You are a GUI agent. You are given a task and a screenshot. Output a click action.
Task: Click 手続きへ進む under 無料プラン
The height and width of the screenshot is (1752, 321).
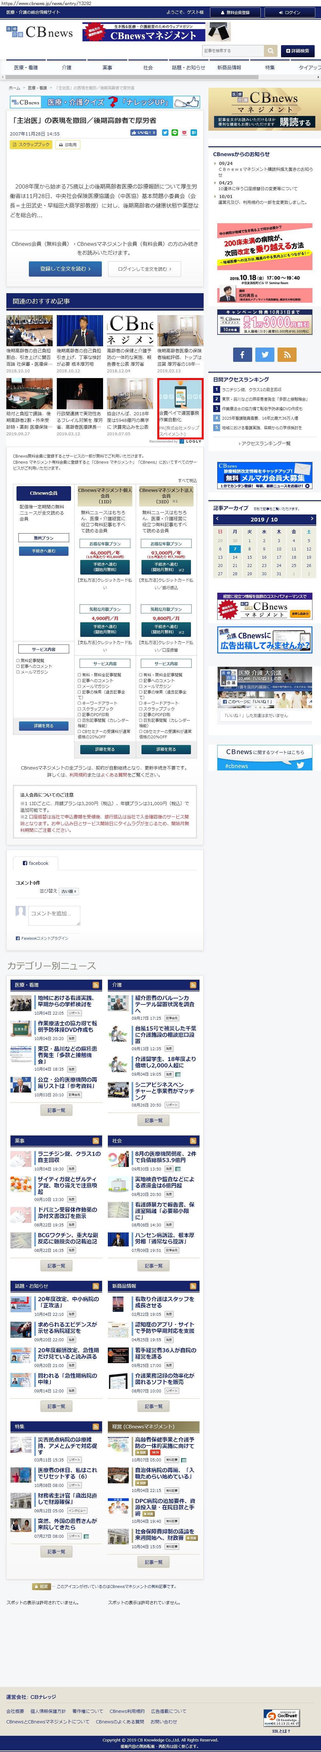43,551
